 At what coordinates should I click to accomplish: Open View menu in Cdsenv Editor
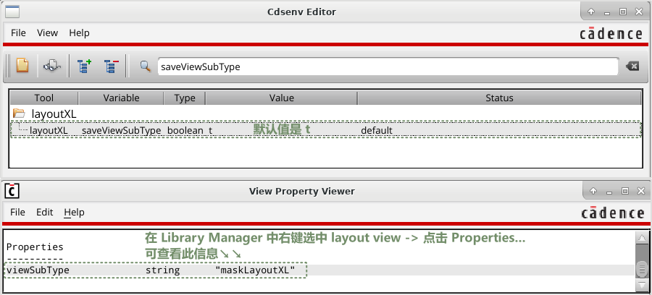47,33
